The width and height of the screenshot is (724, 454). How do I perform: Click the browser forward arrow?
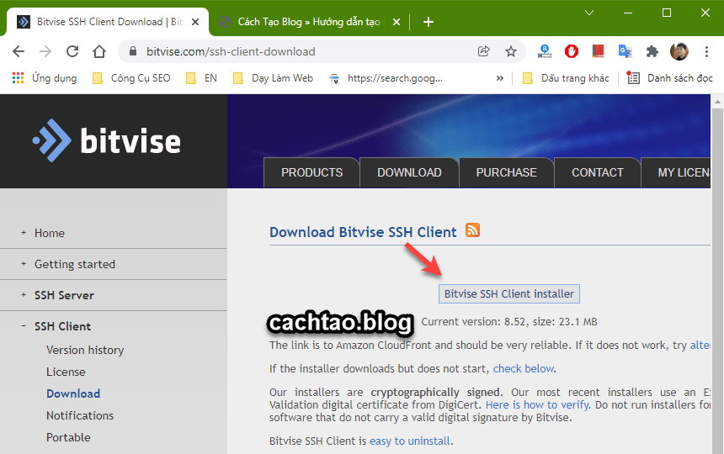(45, 51)
